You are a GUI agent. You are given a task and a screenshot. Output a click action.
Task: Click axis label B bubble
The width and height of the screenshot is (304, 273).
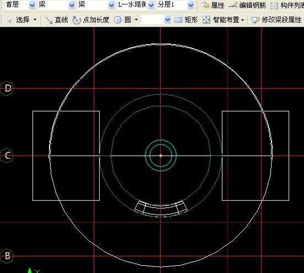pos(7,255)
